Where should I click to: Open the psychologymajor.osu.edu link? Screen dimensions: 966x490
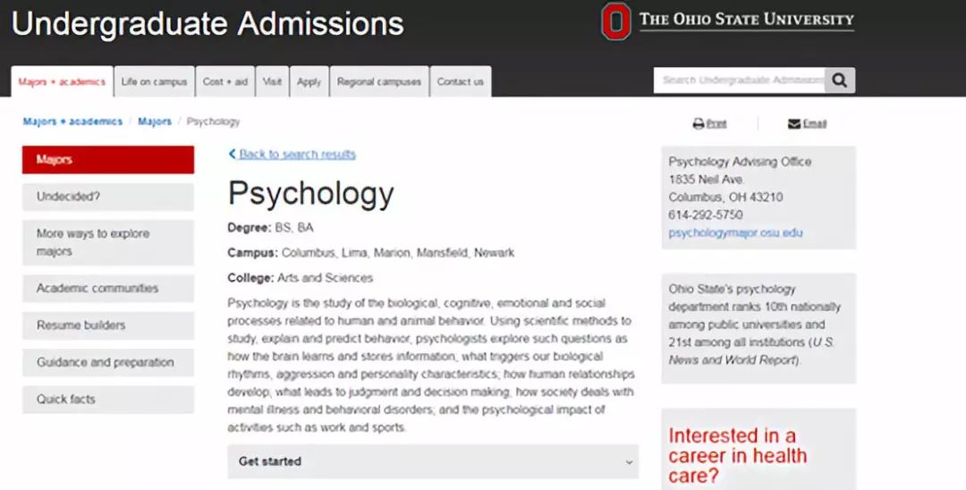point(735,232)
